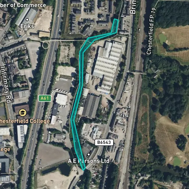Viewport: 189px width, 189px height.
Task: Click the partial 'lege' label at left edge
Action: point(5,149)
